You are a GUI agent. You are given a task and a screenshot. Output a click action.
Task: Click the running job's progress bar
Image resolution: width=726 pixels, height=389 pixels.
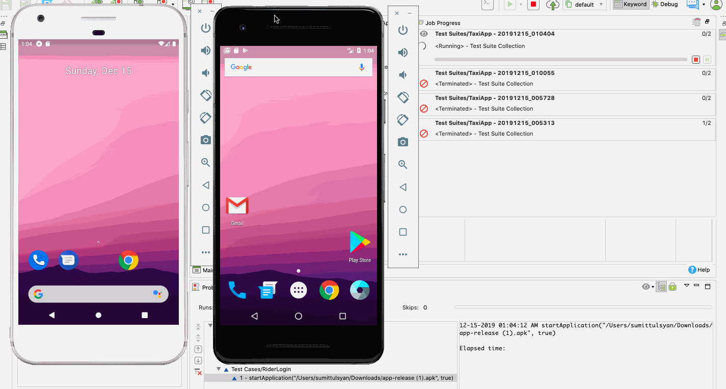pyautogui.click(x=561, y=60)
